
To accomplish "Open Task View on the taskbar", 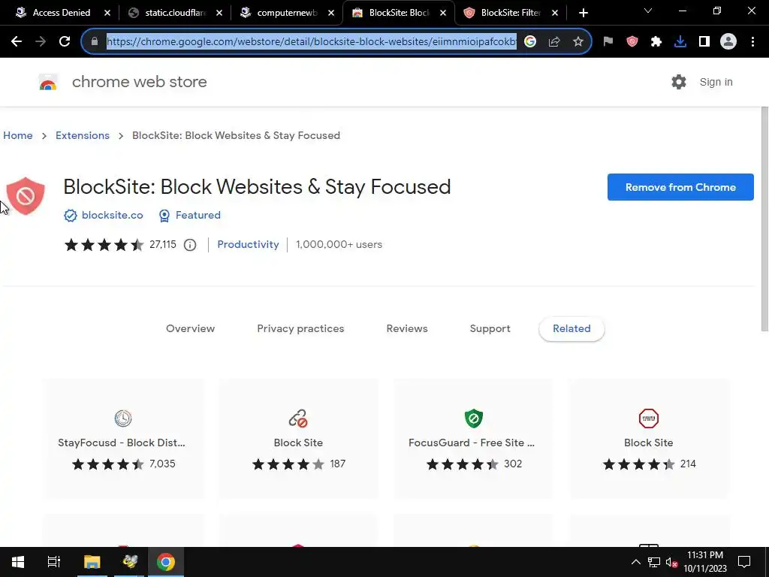I will tap(54, 562).
